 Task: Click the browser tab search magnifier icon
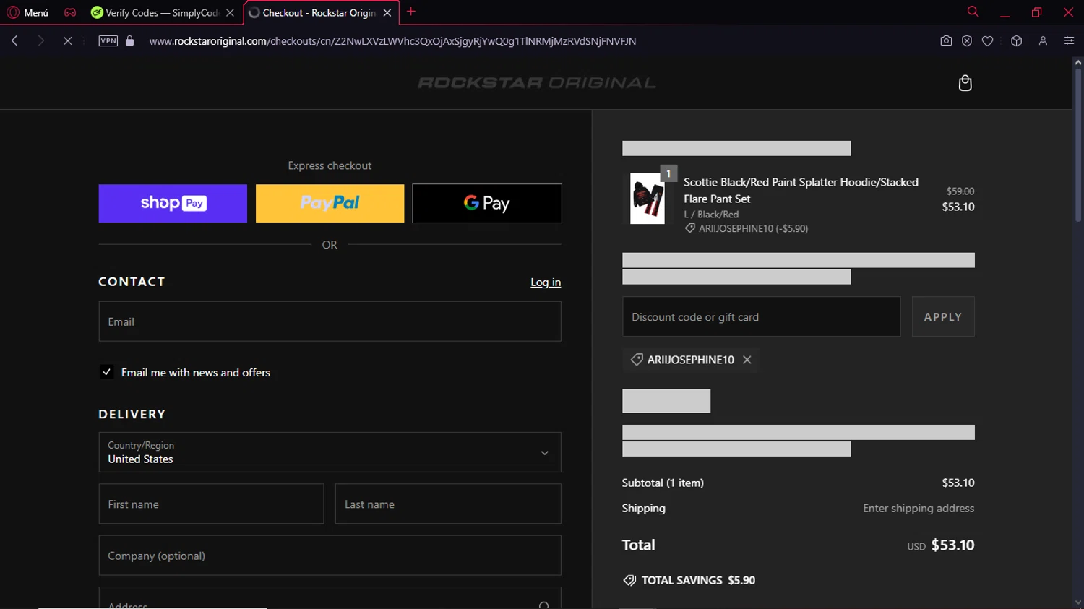(973, 12)
